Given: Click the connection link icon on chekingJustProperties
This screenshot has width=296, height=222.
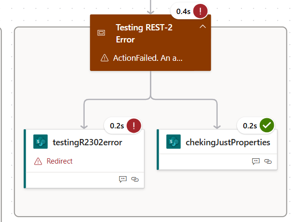Looking at the screenshot, I should coord(268,161).
